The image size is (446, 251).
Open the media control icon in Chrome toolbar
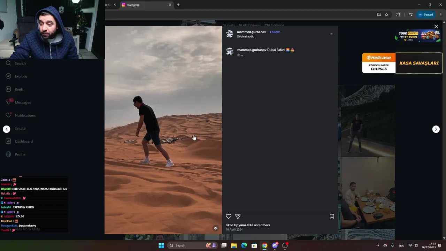410,15
